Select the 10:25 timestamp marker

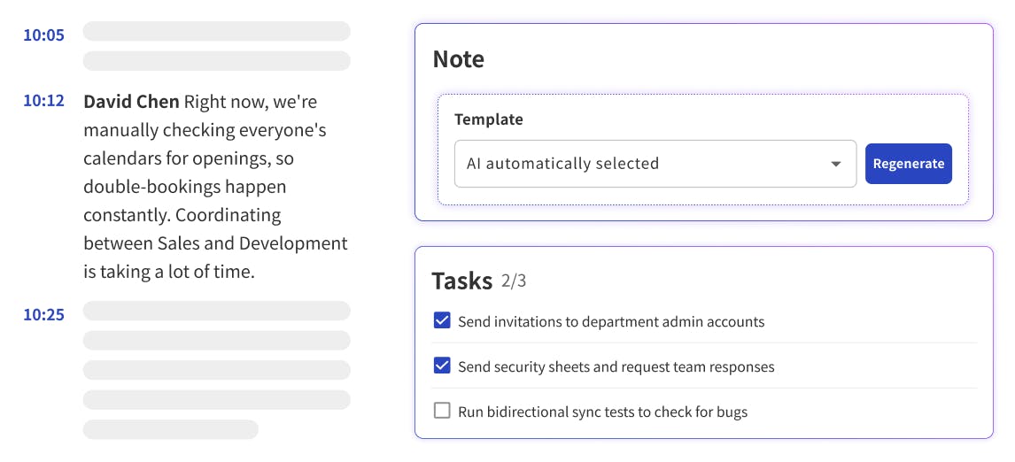43,314
